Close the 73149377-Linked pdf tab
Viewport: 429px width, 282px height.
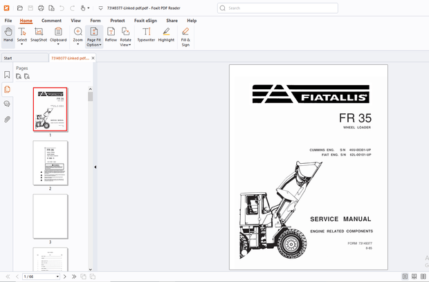(93, 58)
